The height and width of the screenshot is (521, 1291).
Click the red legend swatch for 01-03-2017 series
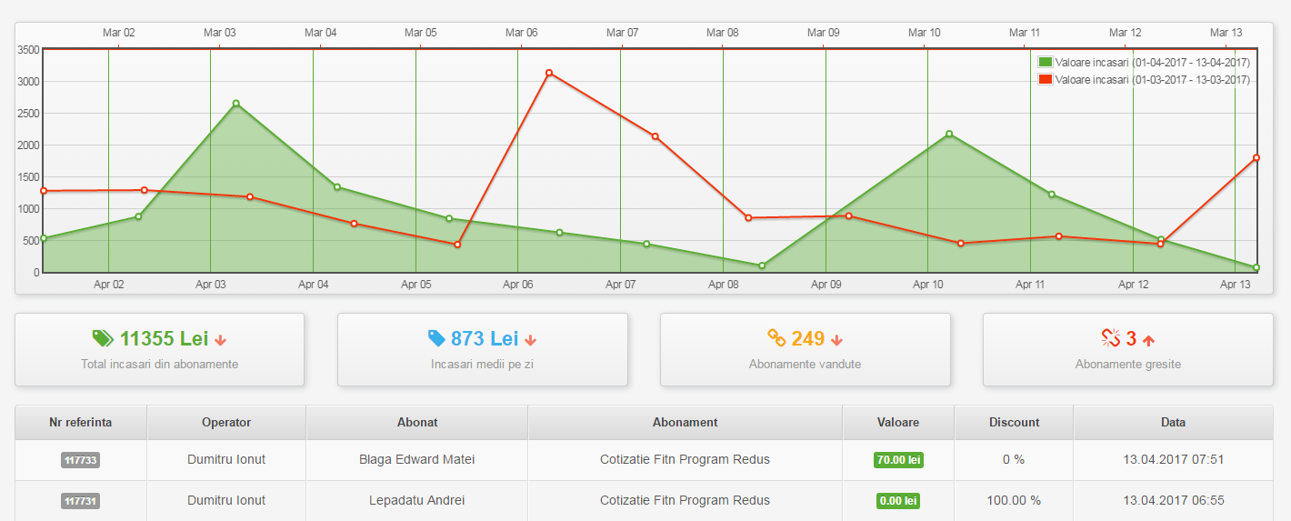tap(1046, 79)
